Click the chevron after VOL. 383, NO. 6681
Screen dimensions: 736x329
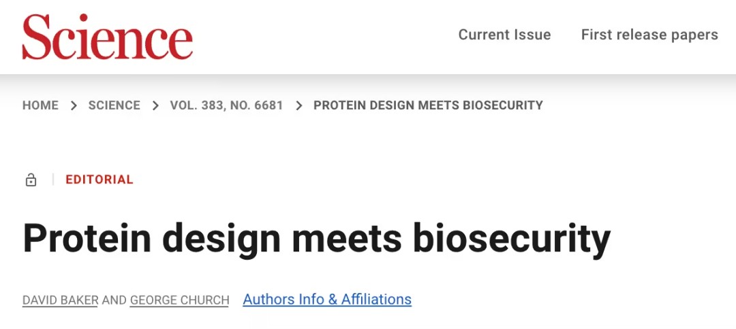[298, 105]
